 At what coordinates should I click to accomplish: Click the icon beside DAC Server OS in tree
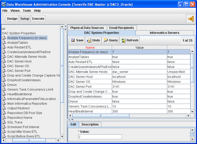(x=4, y=66)
